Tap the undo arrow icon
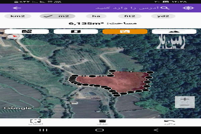 coord(169,122)
